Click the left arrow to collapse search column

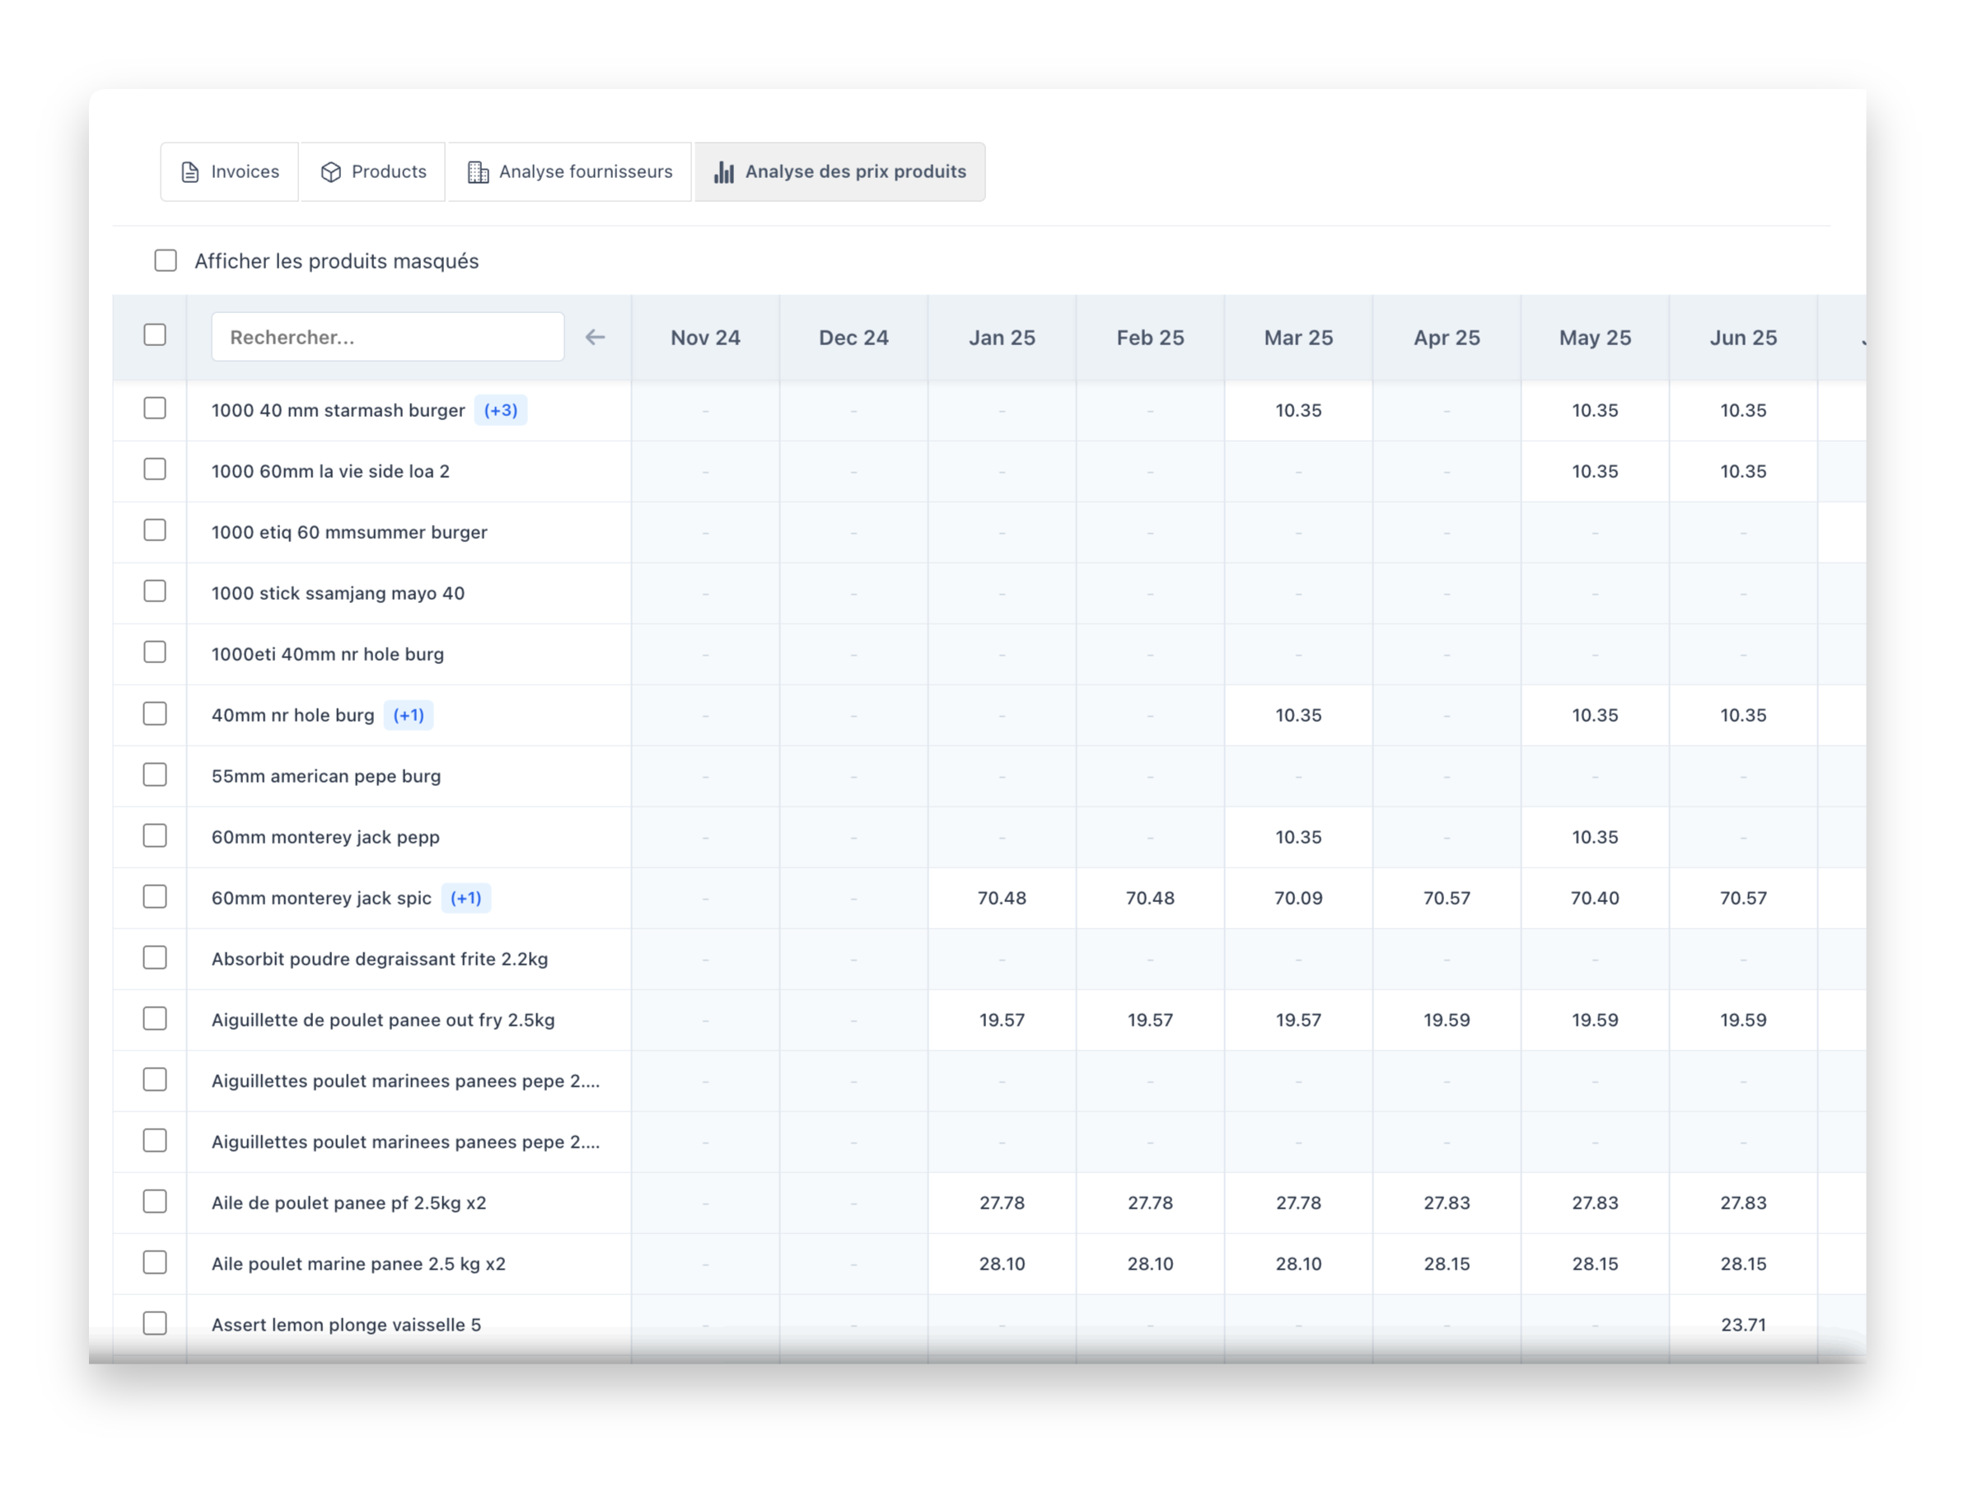click(596, 336)
